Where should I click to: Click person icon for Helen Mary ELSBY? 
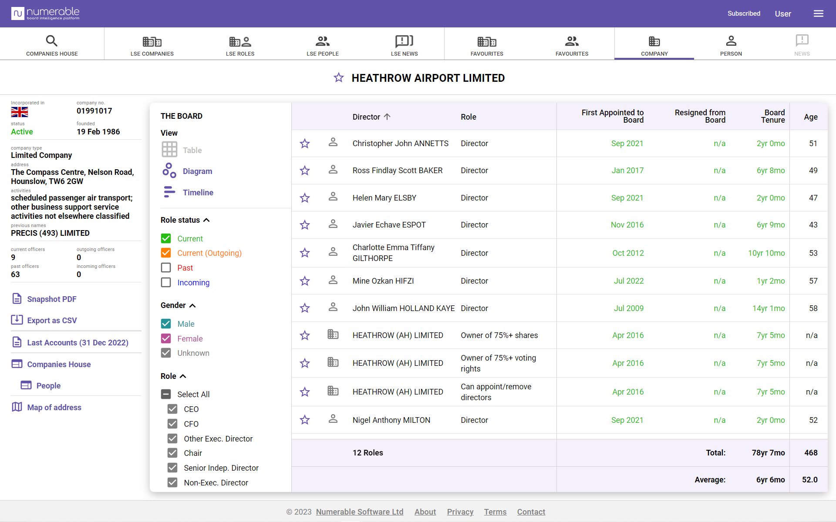333,197
